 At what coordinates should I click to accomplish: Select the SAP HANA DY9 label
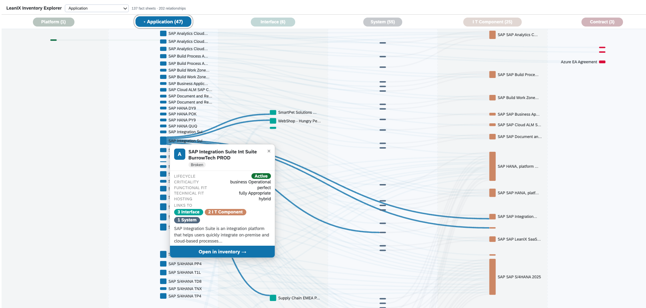182,108
